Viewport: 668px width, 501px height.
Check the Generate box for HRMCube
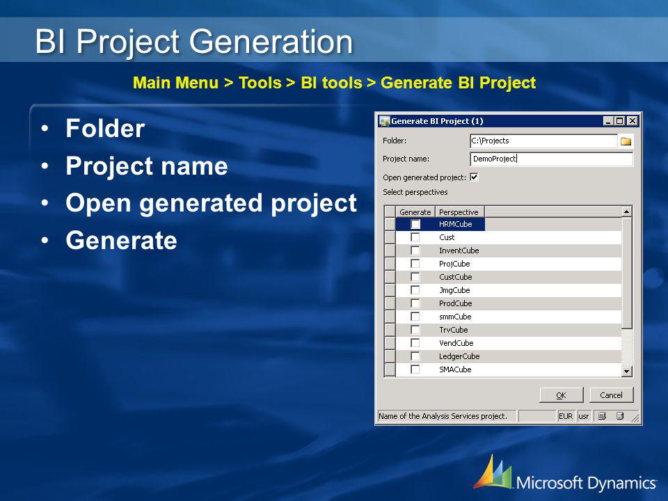point(415,224)
